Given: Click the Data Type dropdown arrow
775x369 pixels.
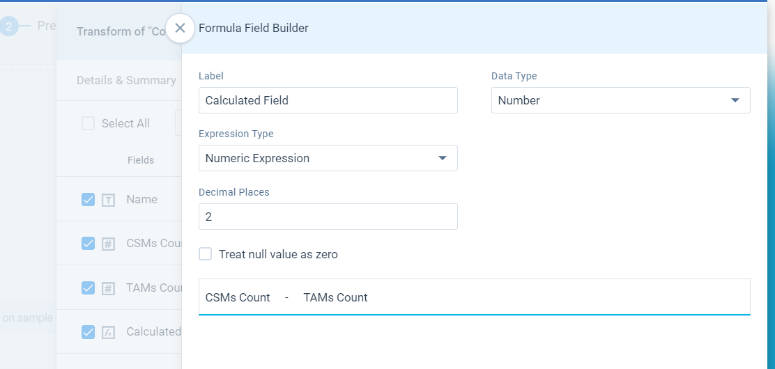Looking at the screenshot, I should click(x=735, y=100).
